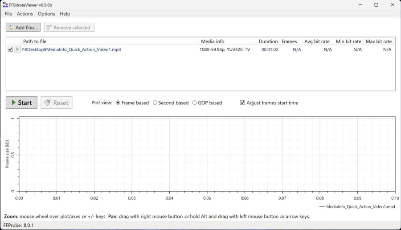Open the Actions menu
This screenshot has width=401, height=230.
[x=25, y=14]
